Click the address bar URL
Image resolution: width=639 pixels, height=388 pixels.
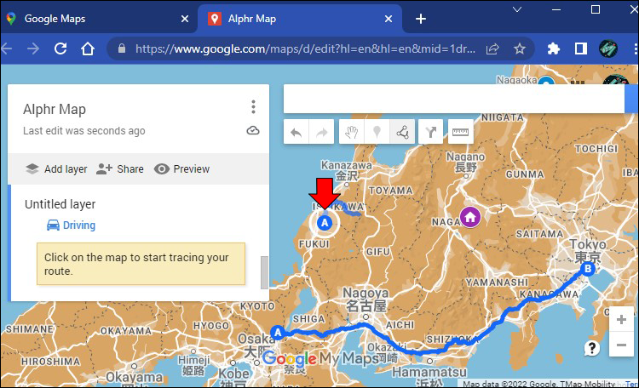pyautogui.click(x=305, y=48)
